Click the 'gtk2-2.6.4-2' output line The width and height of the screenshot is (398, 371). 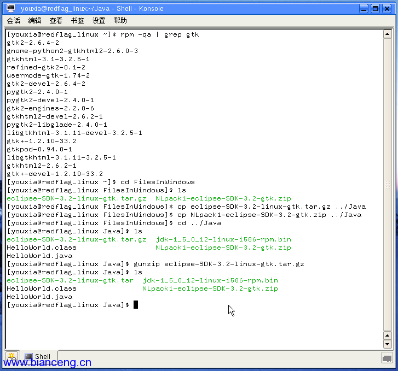[x=33, y=43]
